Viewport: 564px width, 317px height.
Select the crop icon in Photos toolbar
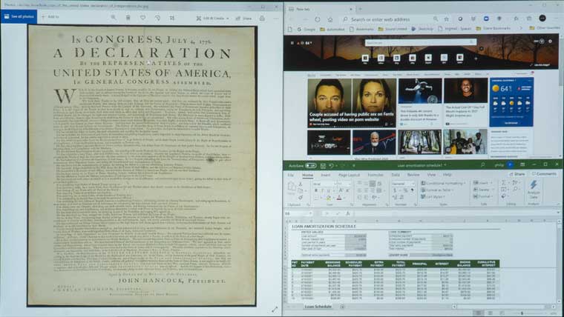(x=172, y=18)
